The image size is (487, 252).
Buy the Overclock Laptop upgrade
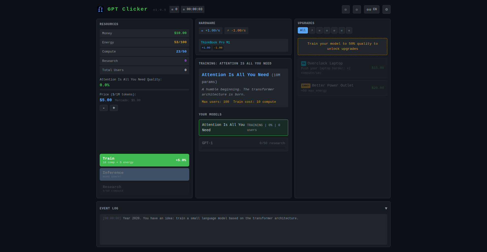(342, 68)
